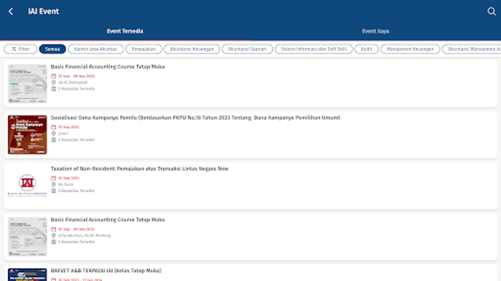The image size is (501, 281).
Task: Click Kapasitas Tersedia text on Grha Akuntan card
Action: (76, 242)
